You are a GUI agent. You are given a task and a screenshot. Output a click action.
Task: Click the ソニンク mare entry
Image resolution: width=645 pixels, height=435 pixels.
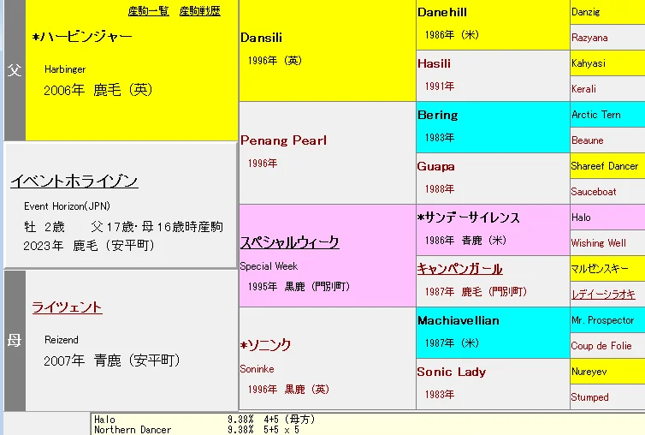pyautogui.click(x=266, y=345)
